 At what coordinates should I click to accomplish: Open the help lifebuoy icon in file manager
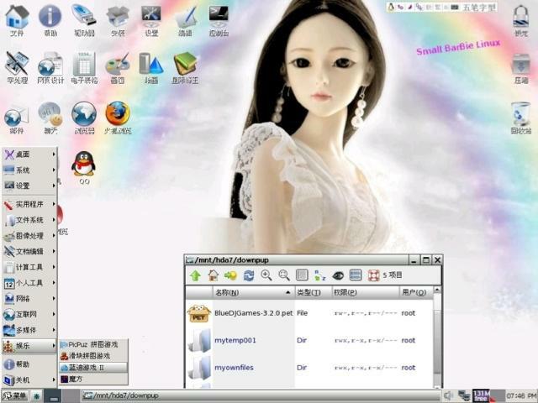373,275
